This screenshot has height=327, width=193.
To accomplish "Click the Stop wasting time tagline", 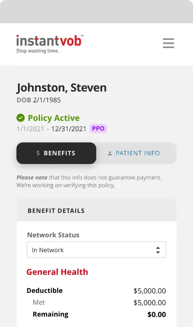I will (38, 51).
